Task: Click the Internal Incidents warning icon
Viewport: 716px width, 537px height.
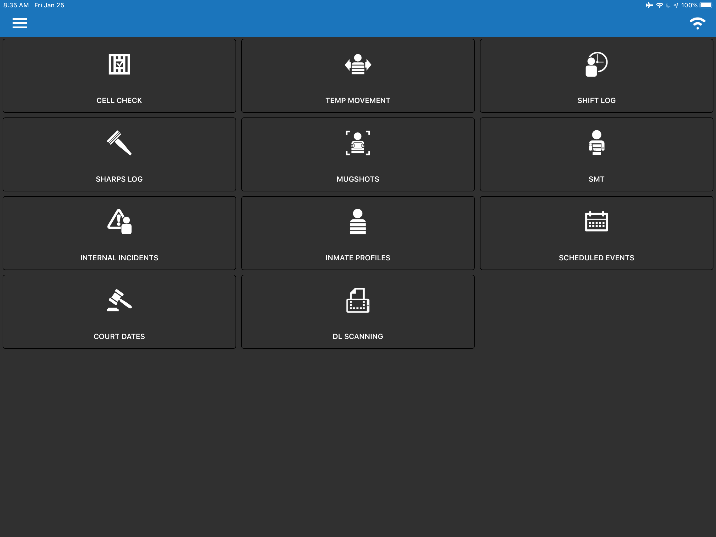Action: click(x=119, y=222)
